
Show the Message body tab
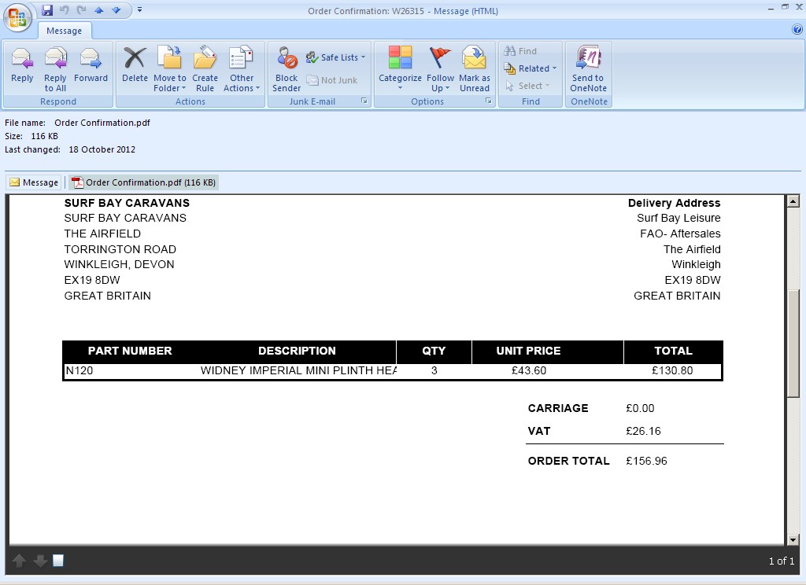(34, 182)
